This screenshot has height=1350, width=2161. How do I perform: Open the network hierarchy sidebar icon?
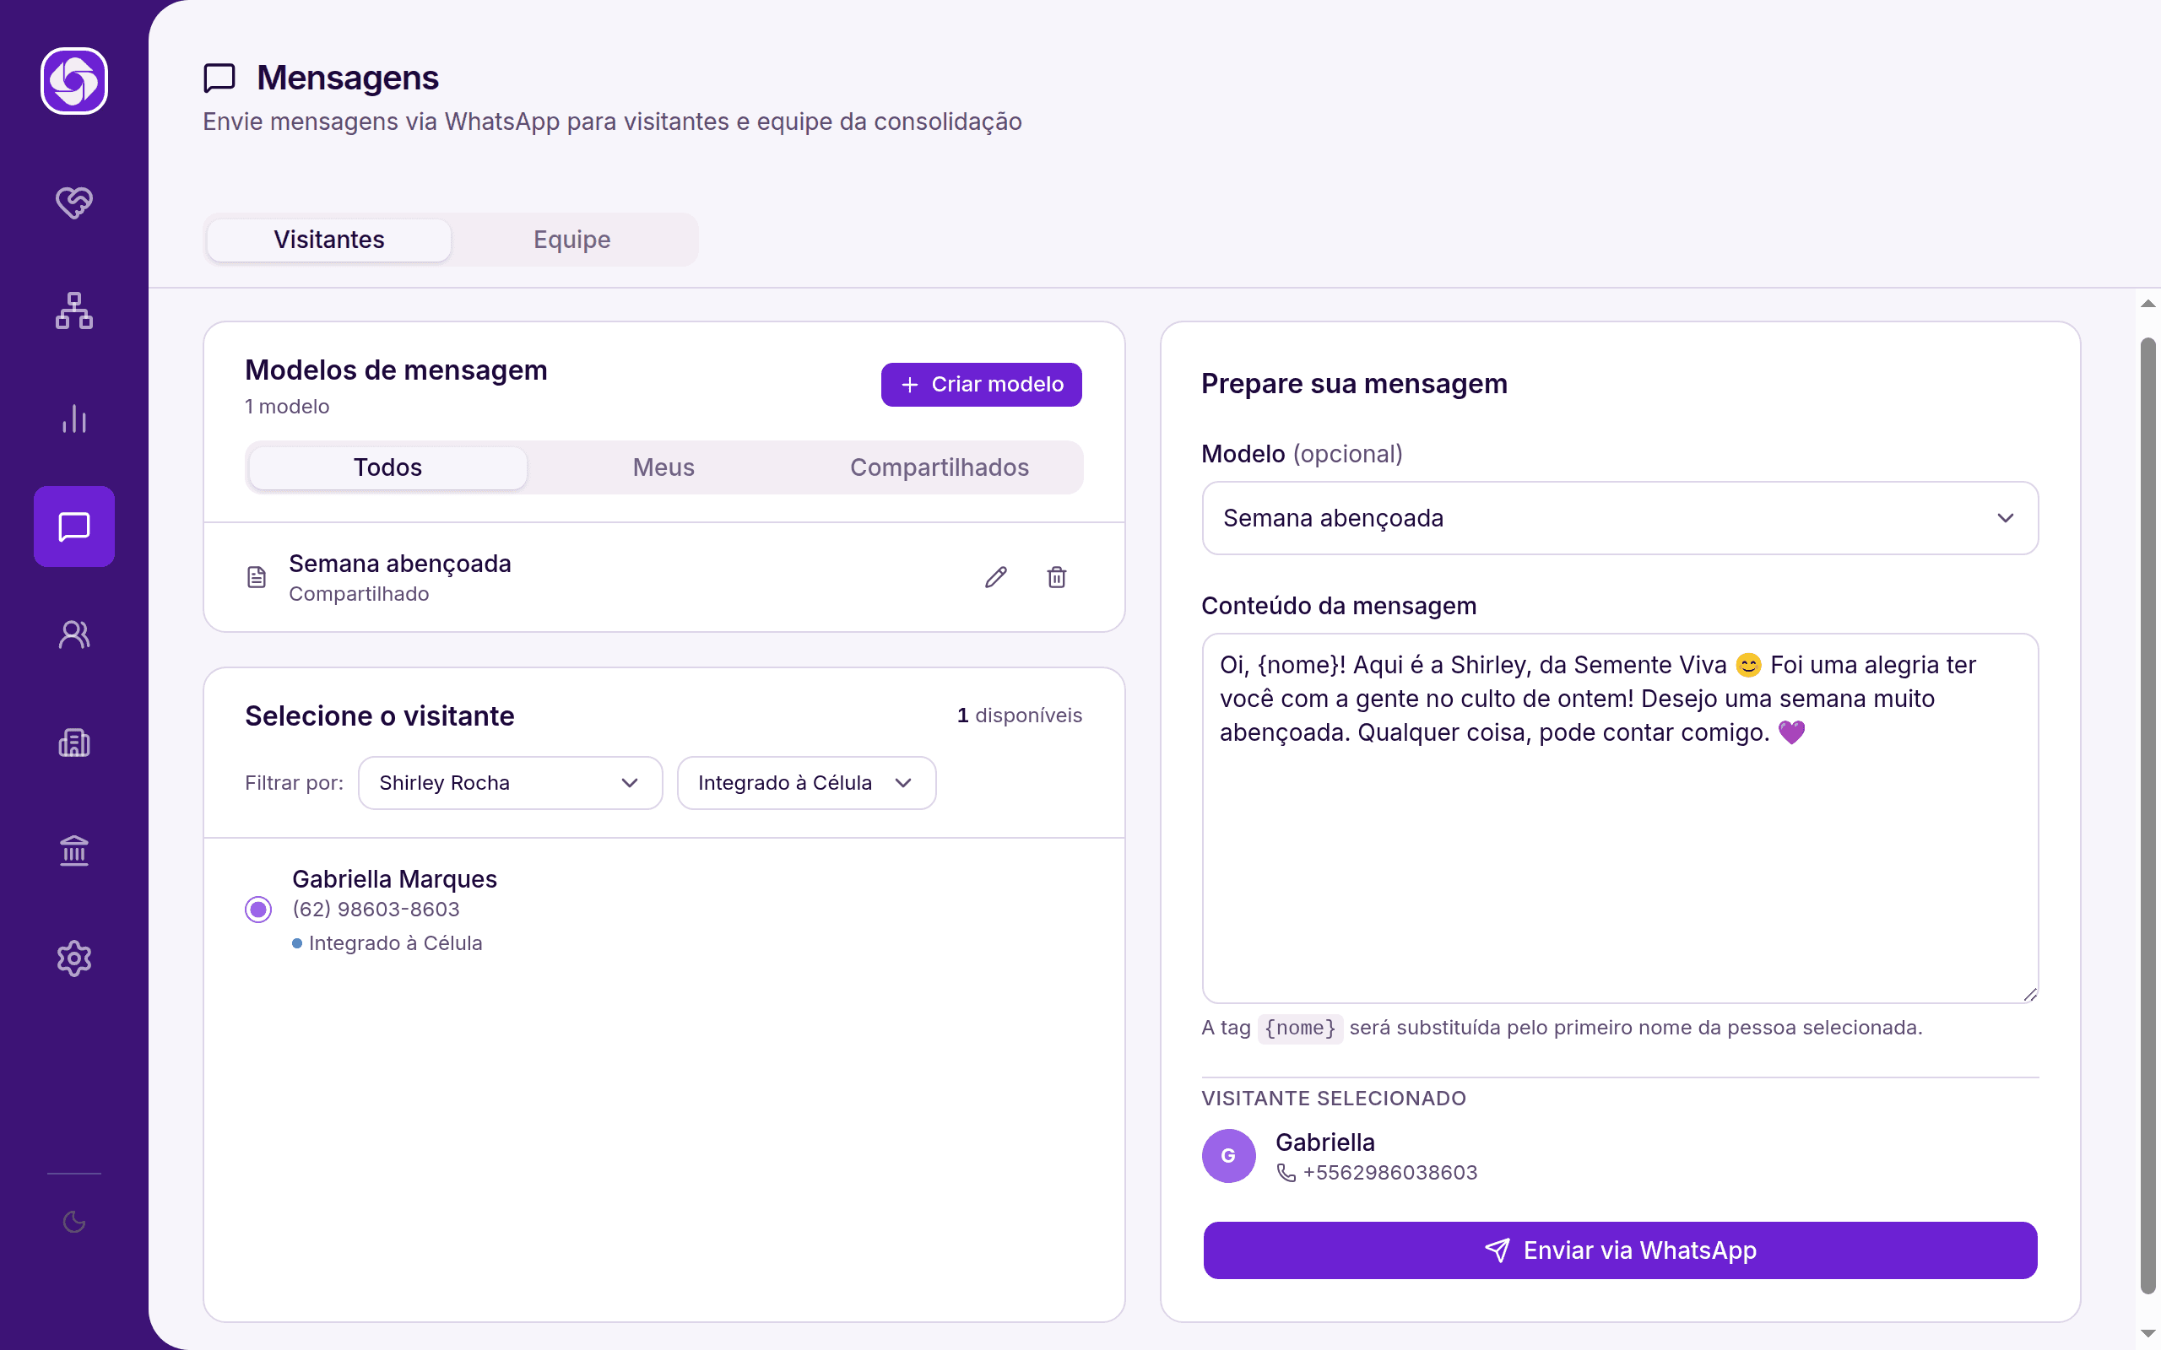74,310
